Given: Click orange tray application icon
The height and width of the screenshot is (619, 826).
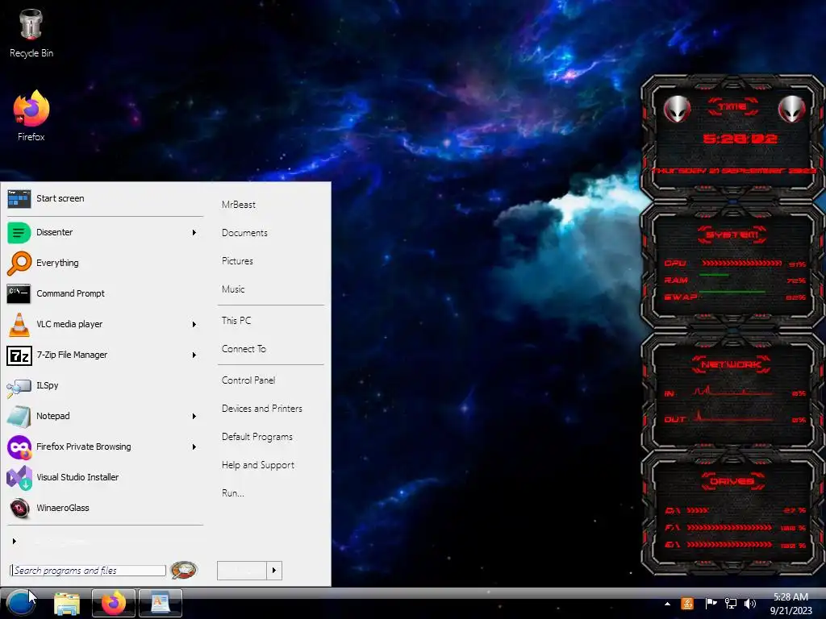Looking at the screenshot, I should (687, 604).
